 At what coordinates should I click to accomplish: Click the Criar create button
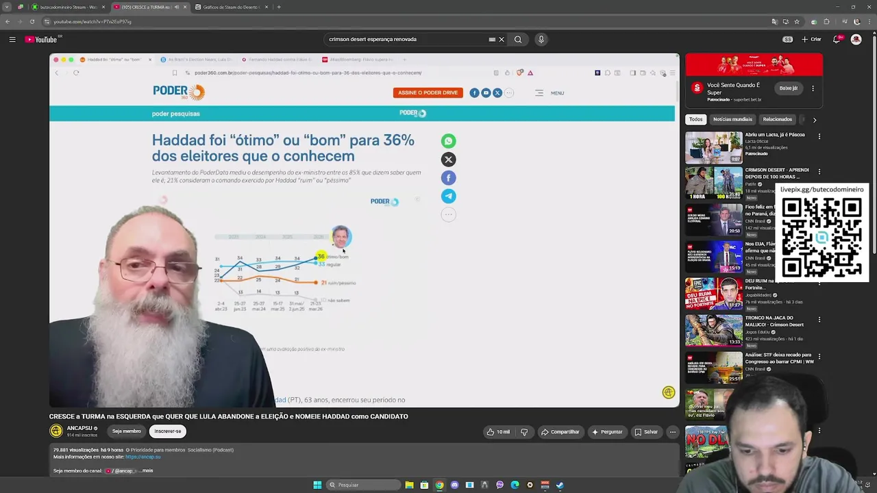pos(811,40)
